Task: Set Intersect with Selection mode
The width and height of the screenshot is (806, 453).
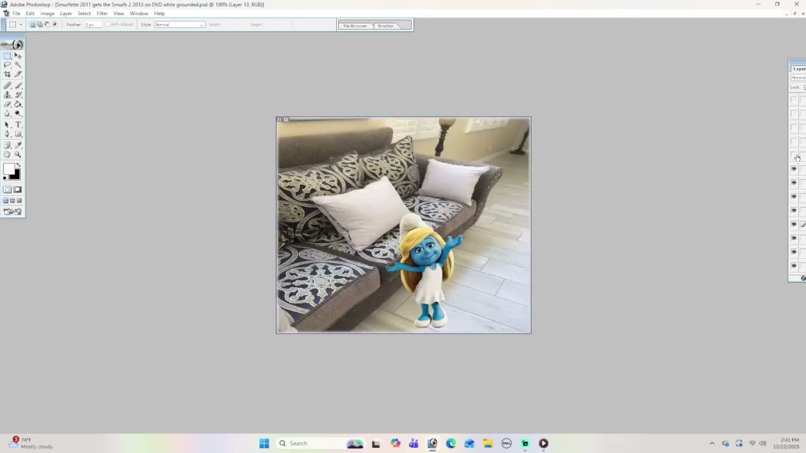Action: 54,25
